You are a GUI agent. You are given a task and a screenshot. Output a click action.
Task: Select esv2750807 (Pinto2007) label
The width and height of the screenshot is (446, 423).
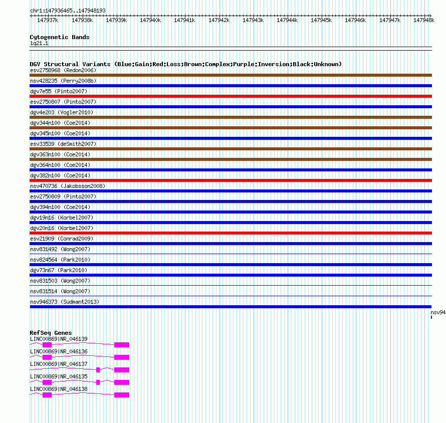click(63, 102)
